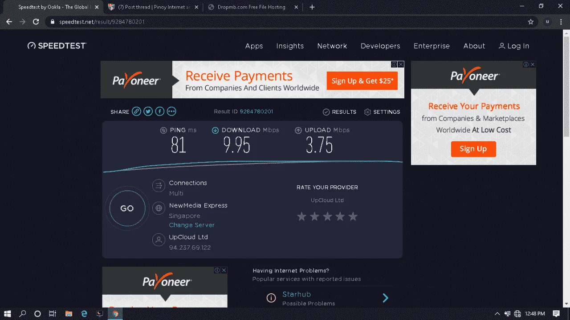Open the Enterprise menu
The height and width of the screenshot is (320, 570).
click(432, 46)
